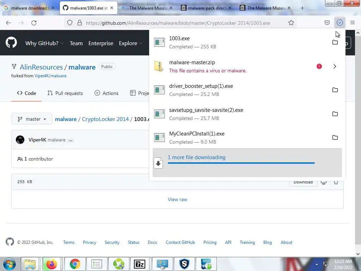Open the Privacy footer link
Image resolution: width=361 pixels, height=271 pixels.
(90, 242)
